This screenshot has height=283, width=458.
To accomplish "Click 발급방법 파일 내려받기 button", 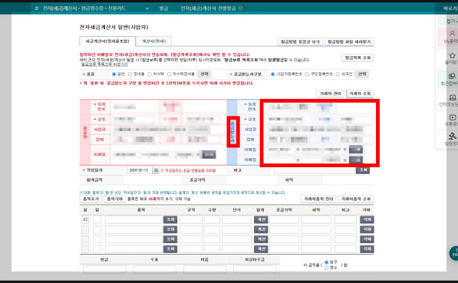I will pyautogui.click(x=349, y=42).
